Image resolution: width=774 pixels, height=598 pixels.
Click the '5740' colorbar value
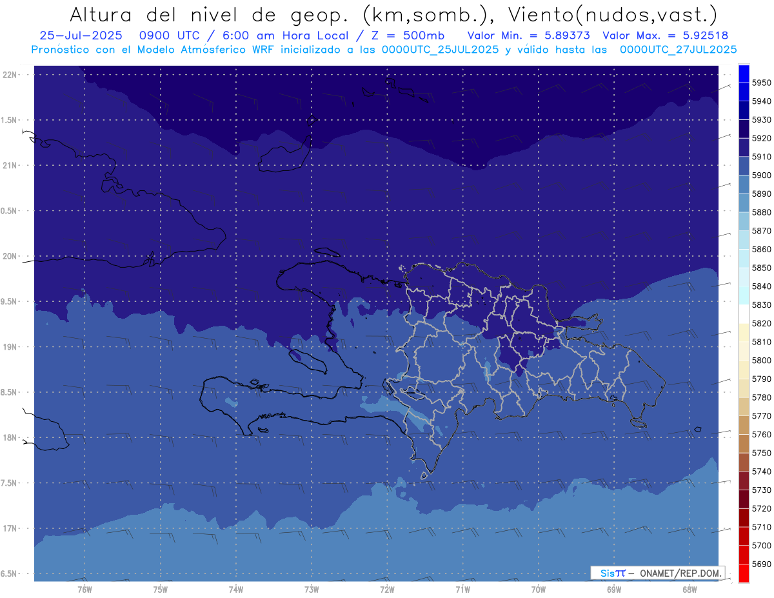(x=762, y=472)
